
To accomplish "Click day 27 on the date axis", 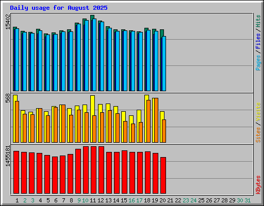I will (217, 200).
